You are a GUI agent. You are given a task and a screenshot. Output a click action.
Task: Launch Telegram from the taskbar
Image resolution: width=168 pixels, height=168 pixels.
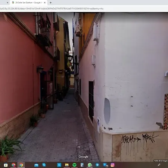[x=97, y=165]
